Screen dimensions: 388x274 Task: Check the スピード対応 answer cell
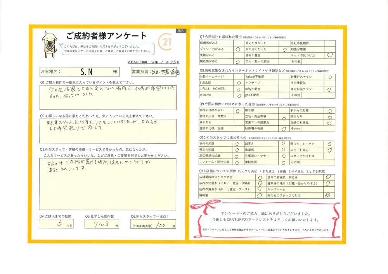click(329, 150)
